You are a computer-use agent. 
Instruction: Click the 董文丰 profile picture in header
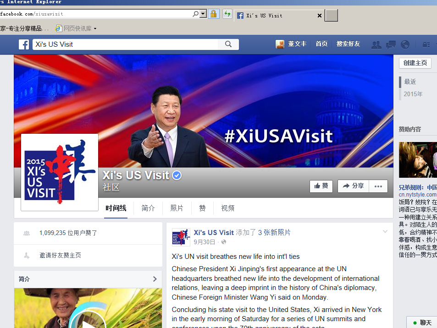pyautogui.click(x=280, y=44)
